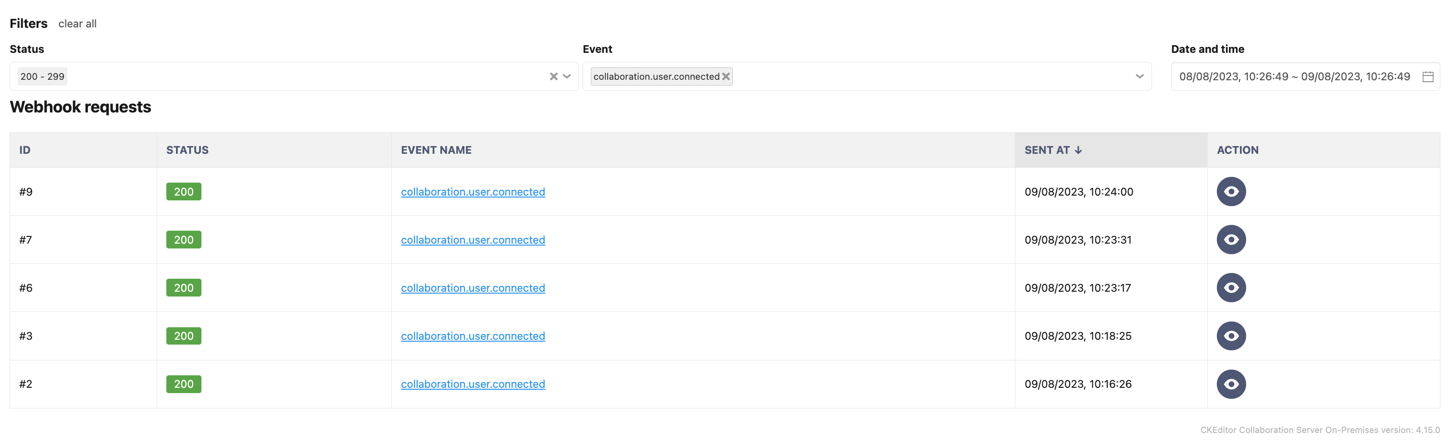
Task: Expand the Status filter dropdown
Action: coord(567,76)
